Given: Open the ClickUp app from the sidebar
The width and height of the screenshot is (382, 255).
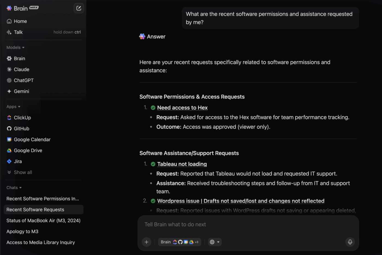Looking at the screenshot, I should pyautogui.click(x=22, y=118).
